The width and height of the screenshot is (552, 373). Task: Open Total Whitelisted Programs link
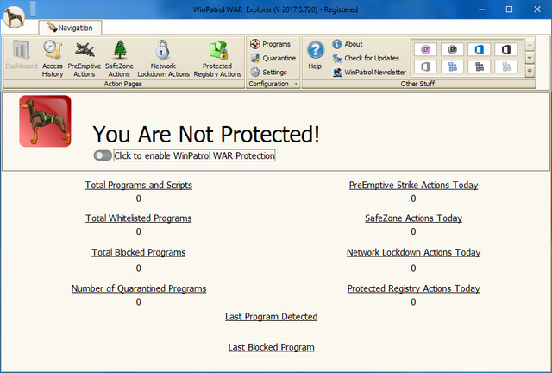click(139, 218)
